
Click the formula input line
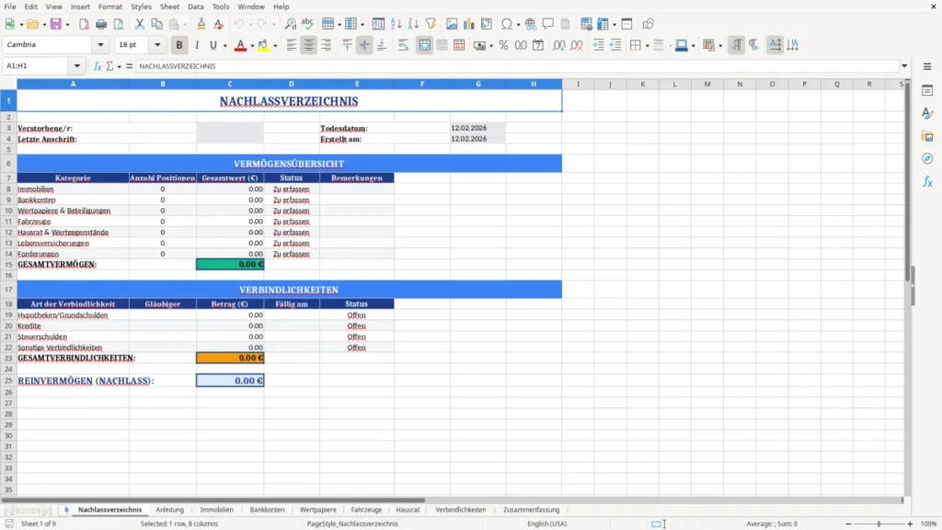(x=517, y=66)
